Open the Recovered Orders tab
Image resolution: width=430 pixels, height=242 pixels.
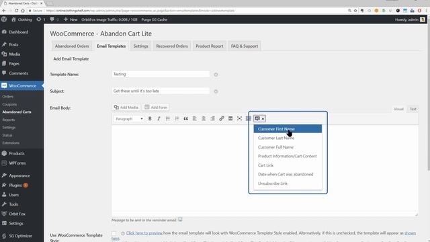click(172, 46)
